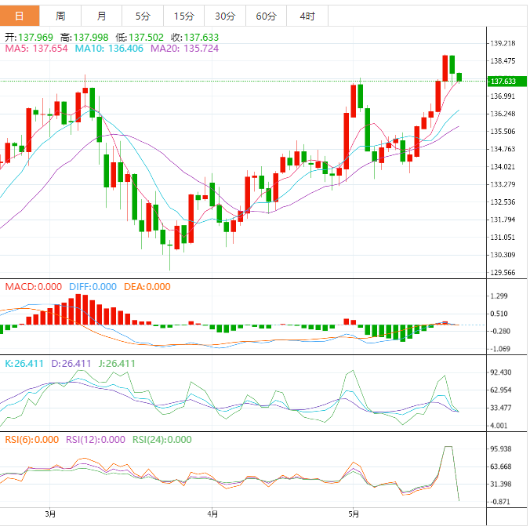This screenshot has width=530, height=530.
Task: Switch to the 周 weekly tab
Action: pyautogui.click(x=60, y=16)
